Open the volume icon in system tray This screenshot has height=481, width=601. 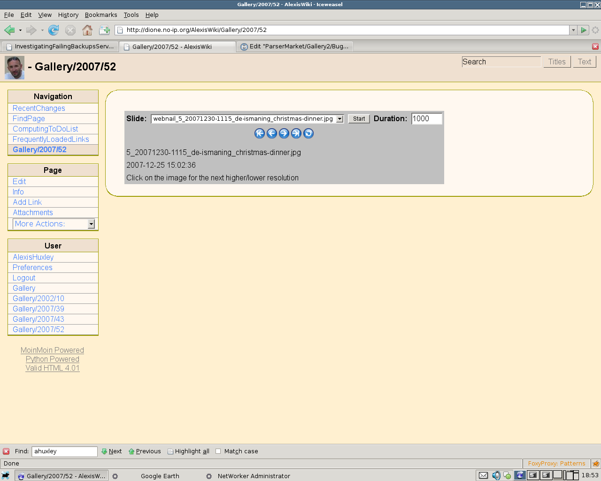click(496, 475)
